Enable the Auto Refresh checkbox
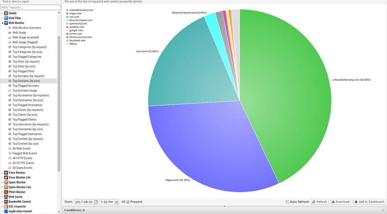 tap(287, 201)
